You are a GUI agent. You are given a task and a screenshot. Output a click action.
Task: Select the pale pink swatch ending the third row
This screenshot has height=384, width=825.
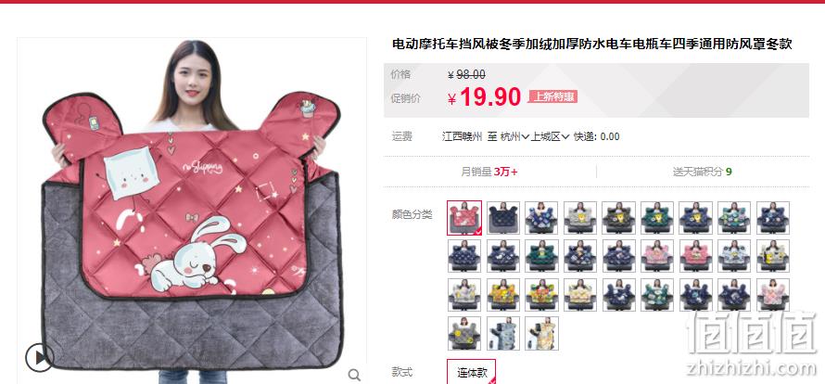[x=772, y=294]
